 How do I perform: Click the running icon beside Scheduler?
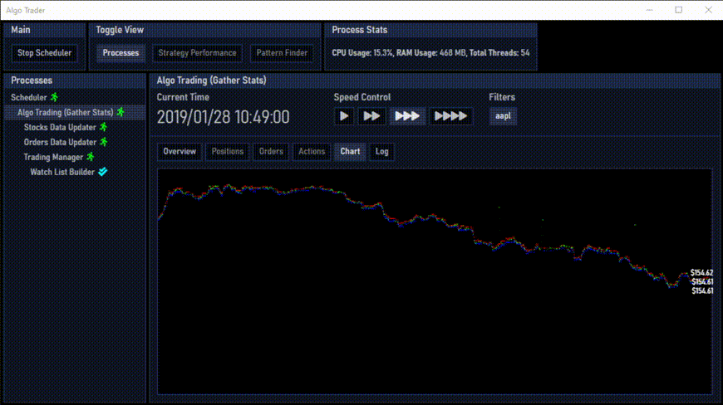click(x=54, y=97)
